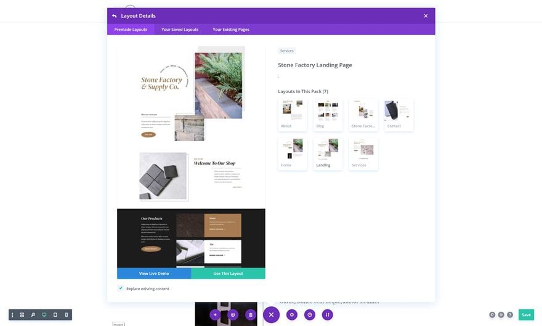Open portability with the up-down arrows icon
Viewport: 542px width, 326px height.
pos(327,314)
